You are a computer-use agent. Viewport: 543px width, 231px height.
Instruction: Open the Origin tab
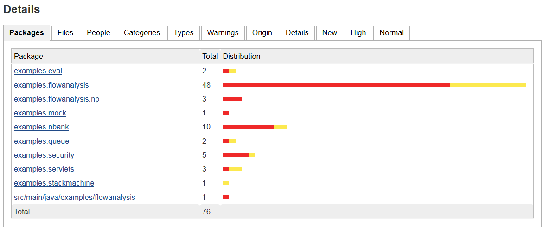[x=262, y=32]
